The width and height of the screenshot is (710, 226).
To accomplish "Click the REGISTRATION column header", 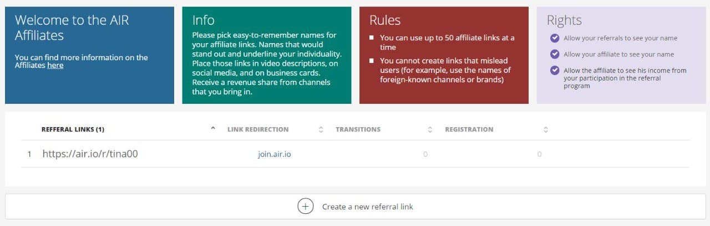I will [469, 129].
